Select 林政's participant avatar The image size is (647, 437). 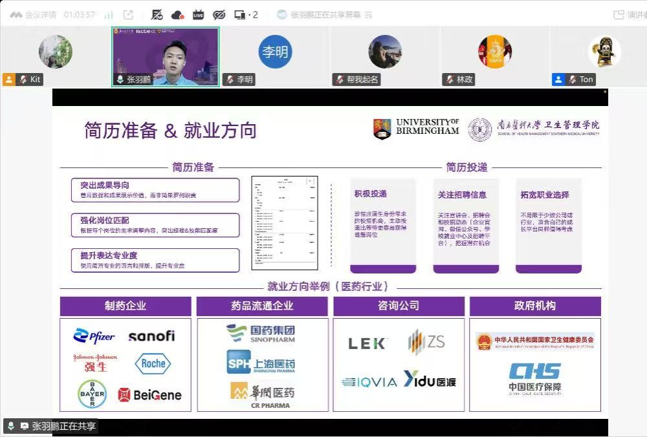click(x=495, y=52)
